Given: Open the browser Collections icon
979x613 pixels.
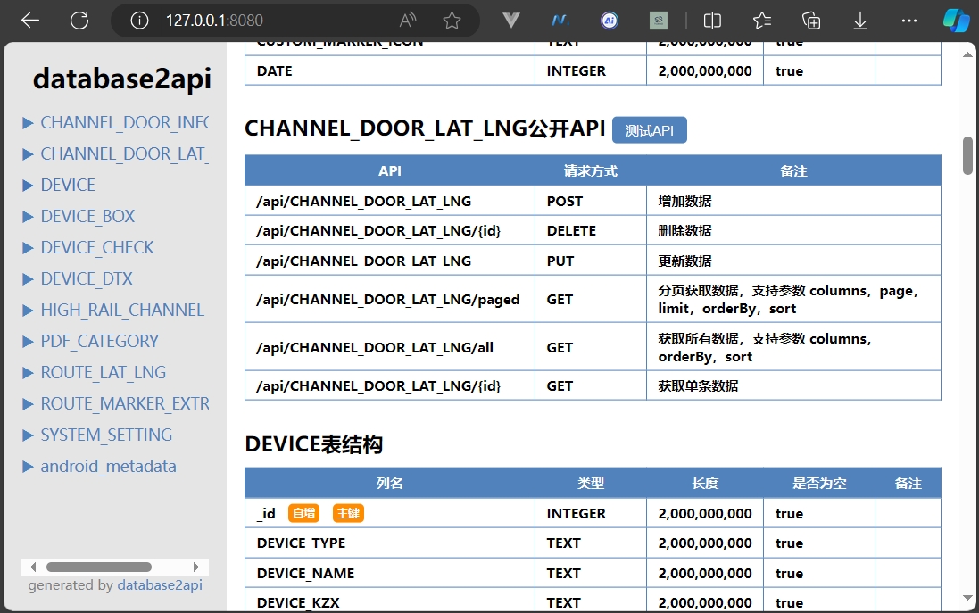Looking at the screenshot, I should click(811, 21).
